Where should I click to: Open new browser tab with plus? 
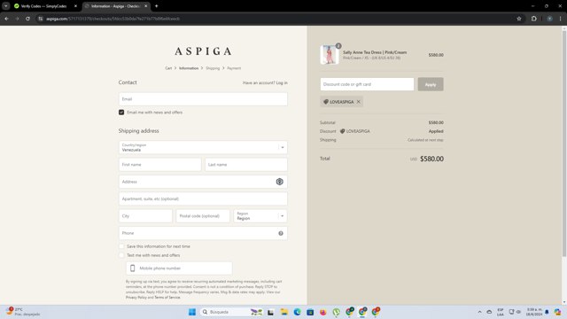156,6
